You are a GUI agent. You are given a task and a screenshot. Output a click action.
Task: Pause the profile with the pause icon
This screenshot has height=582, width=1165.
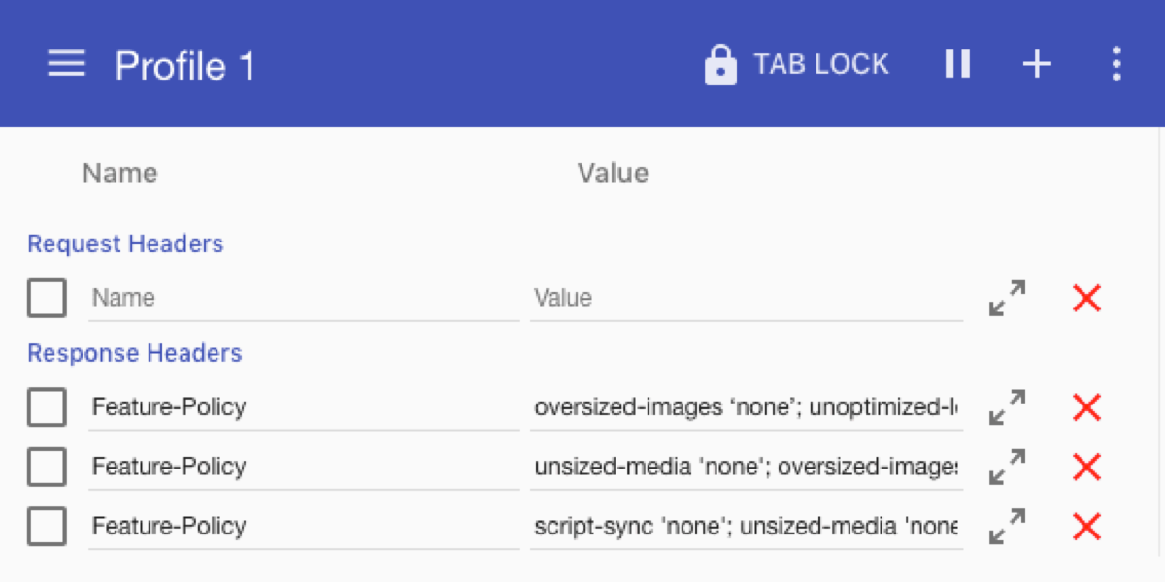957,65
